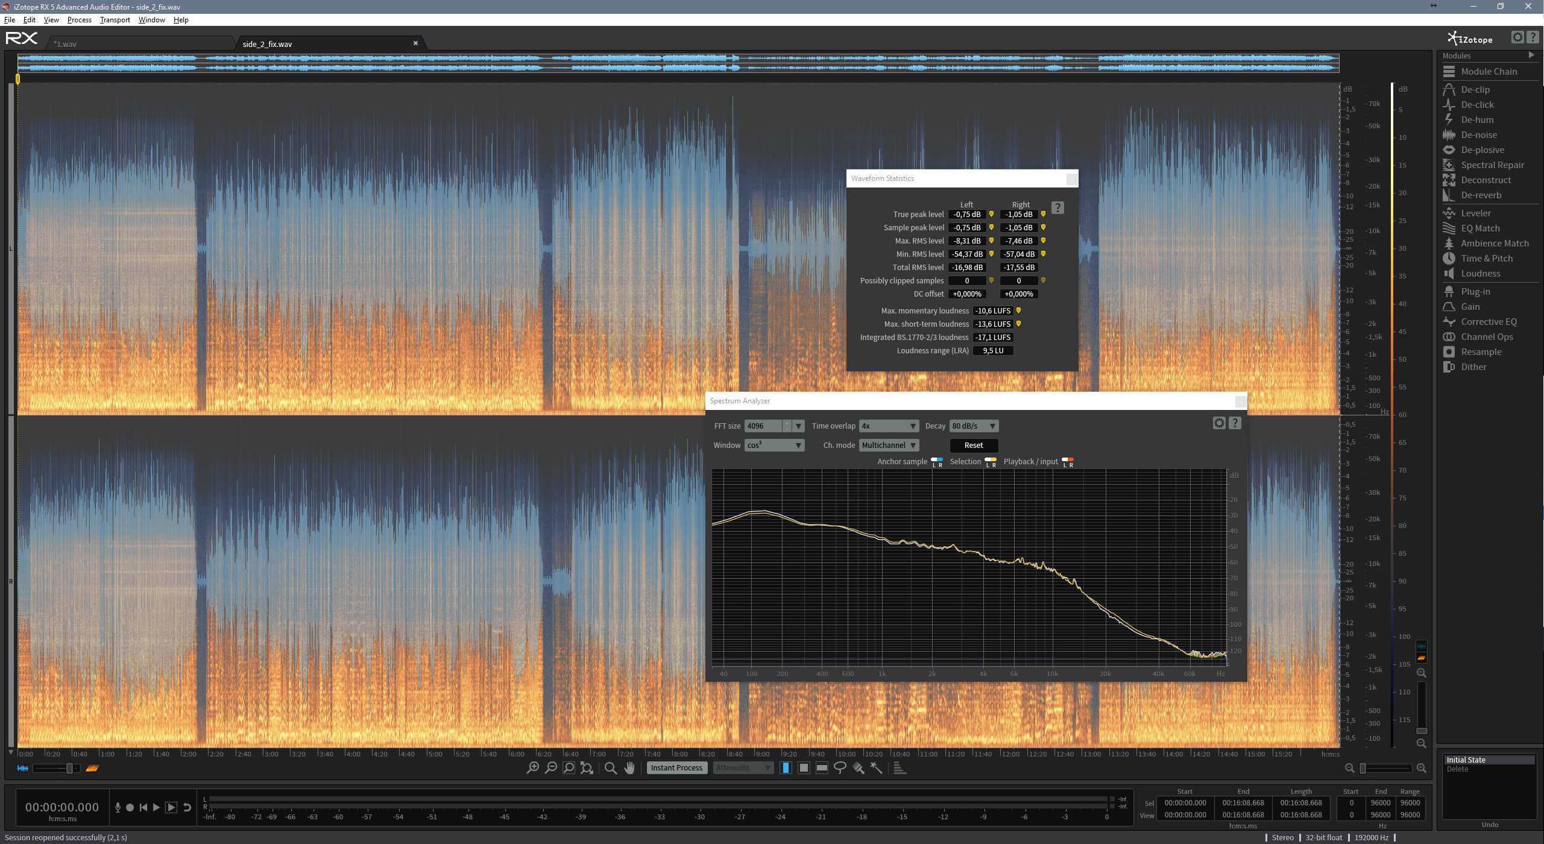Viewport: 1544px width, 844px height.
Task: Toggle loop playback button
Action: 187,807
